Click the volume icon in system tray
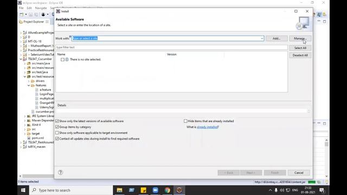347x195 pixels. [x=282, y=190]
